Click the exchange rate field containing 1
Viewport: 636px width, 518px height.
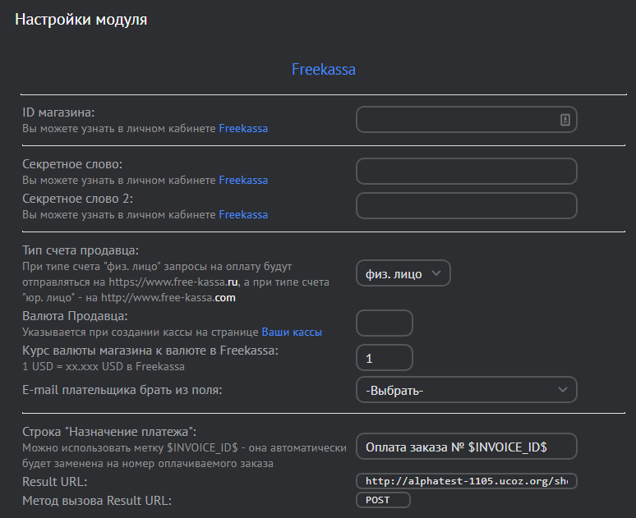(384, 359)
